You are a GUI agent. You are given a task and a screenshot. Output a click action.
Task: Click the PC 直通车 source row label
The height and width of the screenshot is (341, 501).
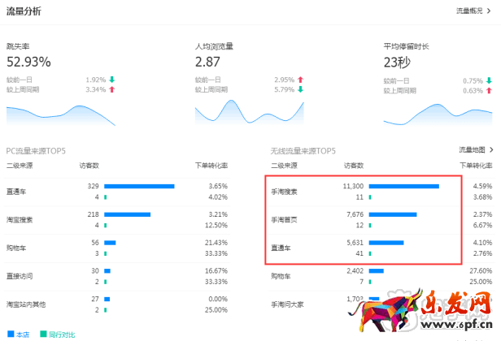[x=16, y=192]
